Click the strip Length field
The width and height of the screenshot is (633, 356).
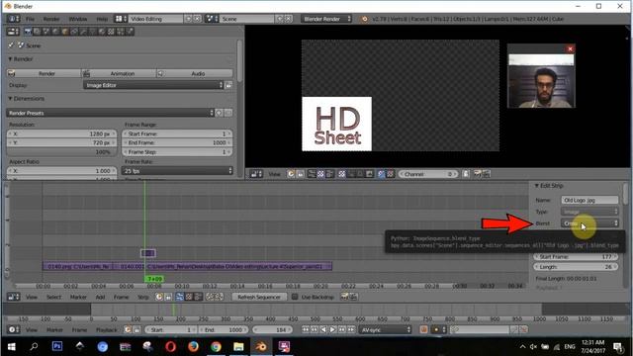point(576,267)
